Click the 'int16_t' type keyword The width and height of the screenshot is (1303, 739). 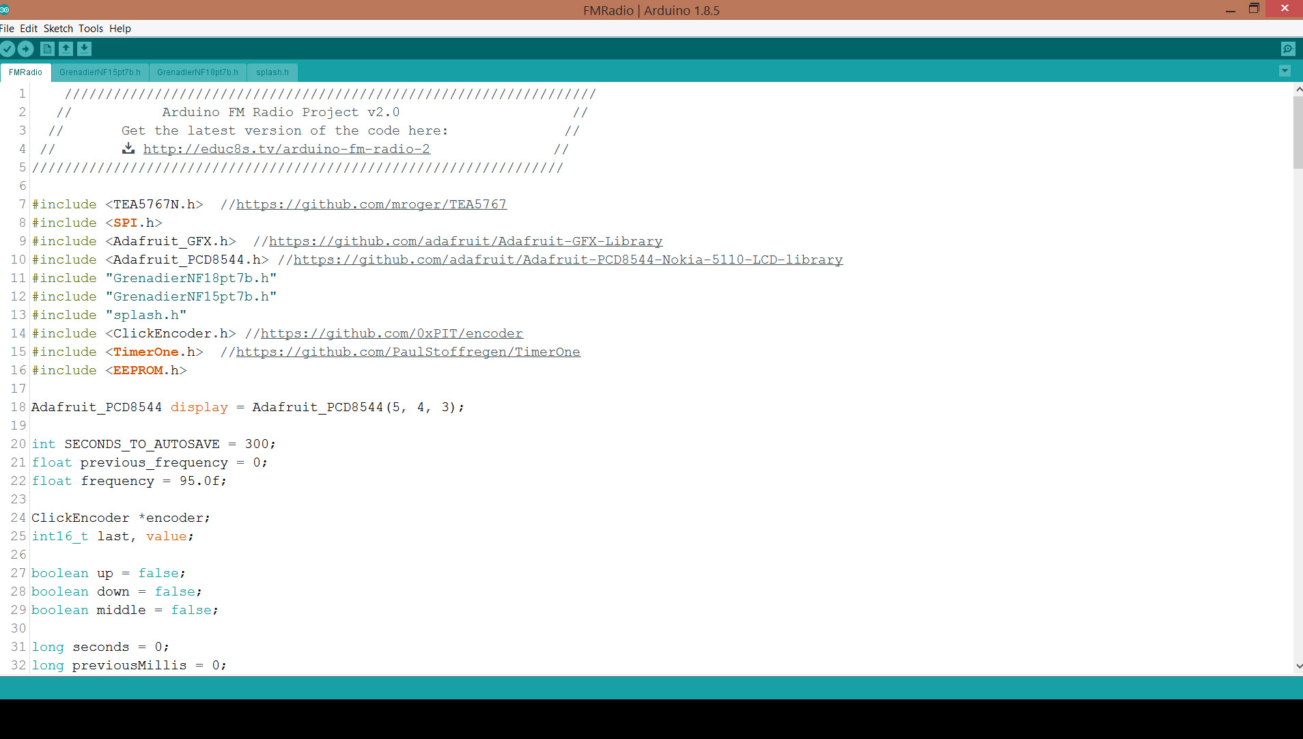click(x=60, y=536)
